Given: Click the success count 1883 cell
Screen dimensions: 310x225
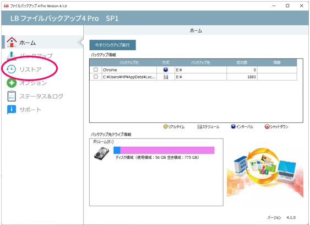Looking at the screenshot, I should 242,77.
